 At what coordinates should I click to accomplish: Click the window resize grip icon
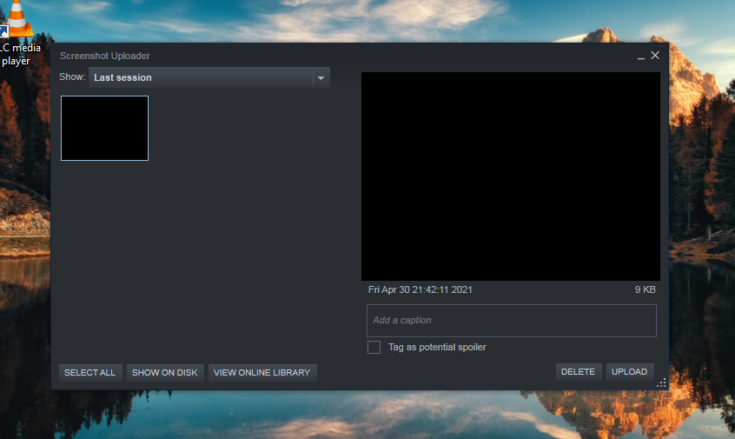661,383
